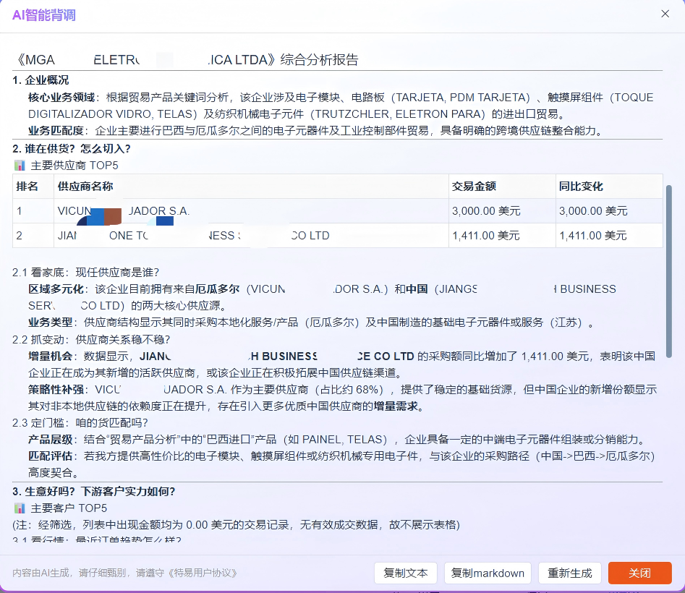Click the 3,000.00 美元 value under 交易金额

pos(486,211)
